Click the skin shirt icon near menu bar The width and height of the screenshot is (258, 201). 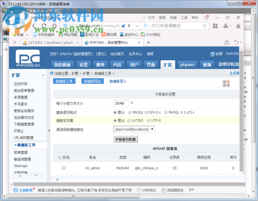[x=206, y=18]
